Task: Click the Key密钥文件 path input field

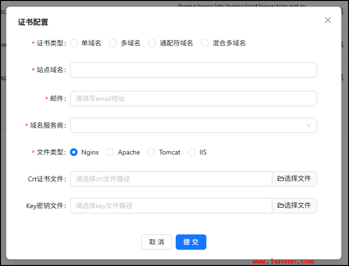Action: [171, 206]
